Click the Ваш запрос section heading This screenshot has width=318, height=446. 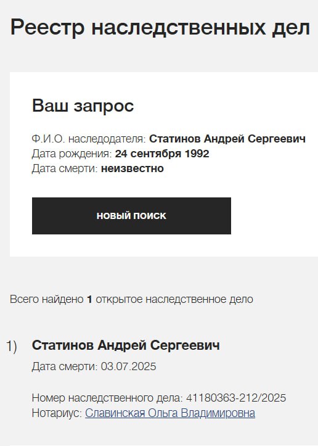coord(83,105)
